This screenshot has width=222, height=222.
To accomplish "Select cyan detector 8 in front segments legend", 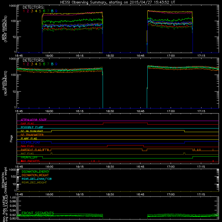I will (52, 11).
